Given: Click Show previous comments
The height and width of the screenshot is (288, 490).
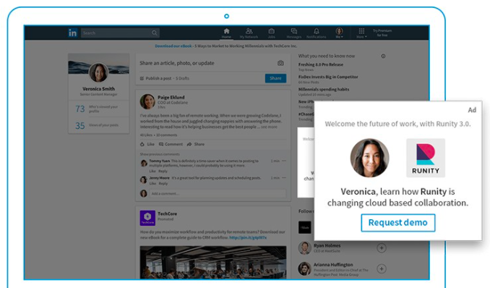Looking at the screenshot, I should [x=160, y=154].
